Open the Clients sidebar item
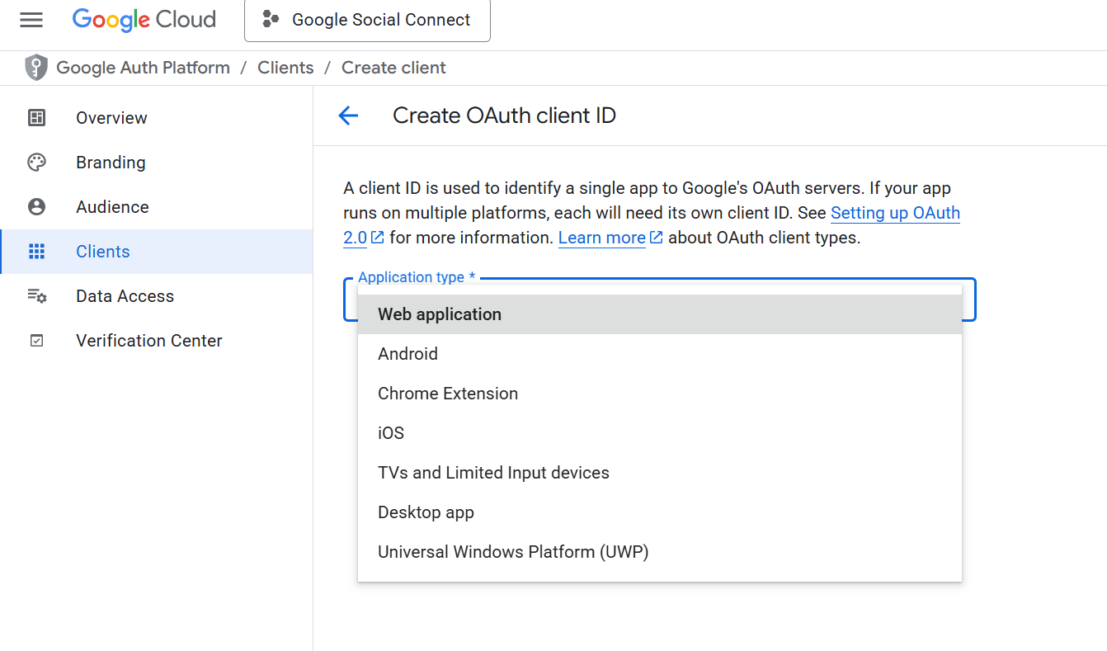 156,252
